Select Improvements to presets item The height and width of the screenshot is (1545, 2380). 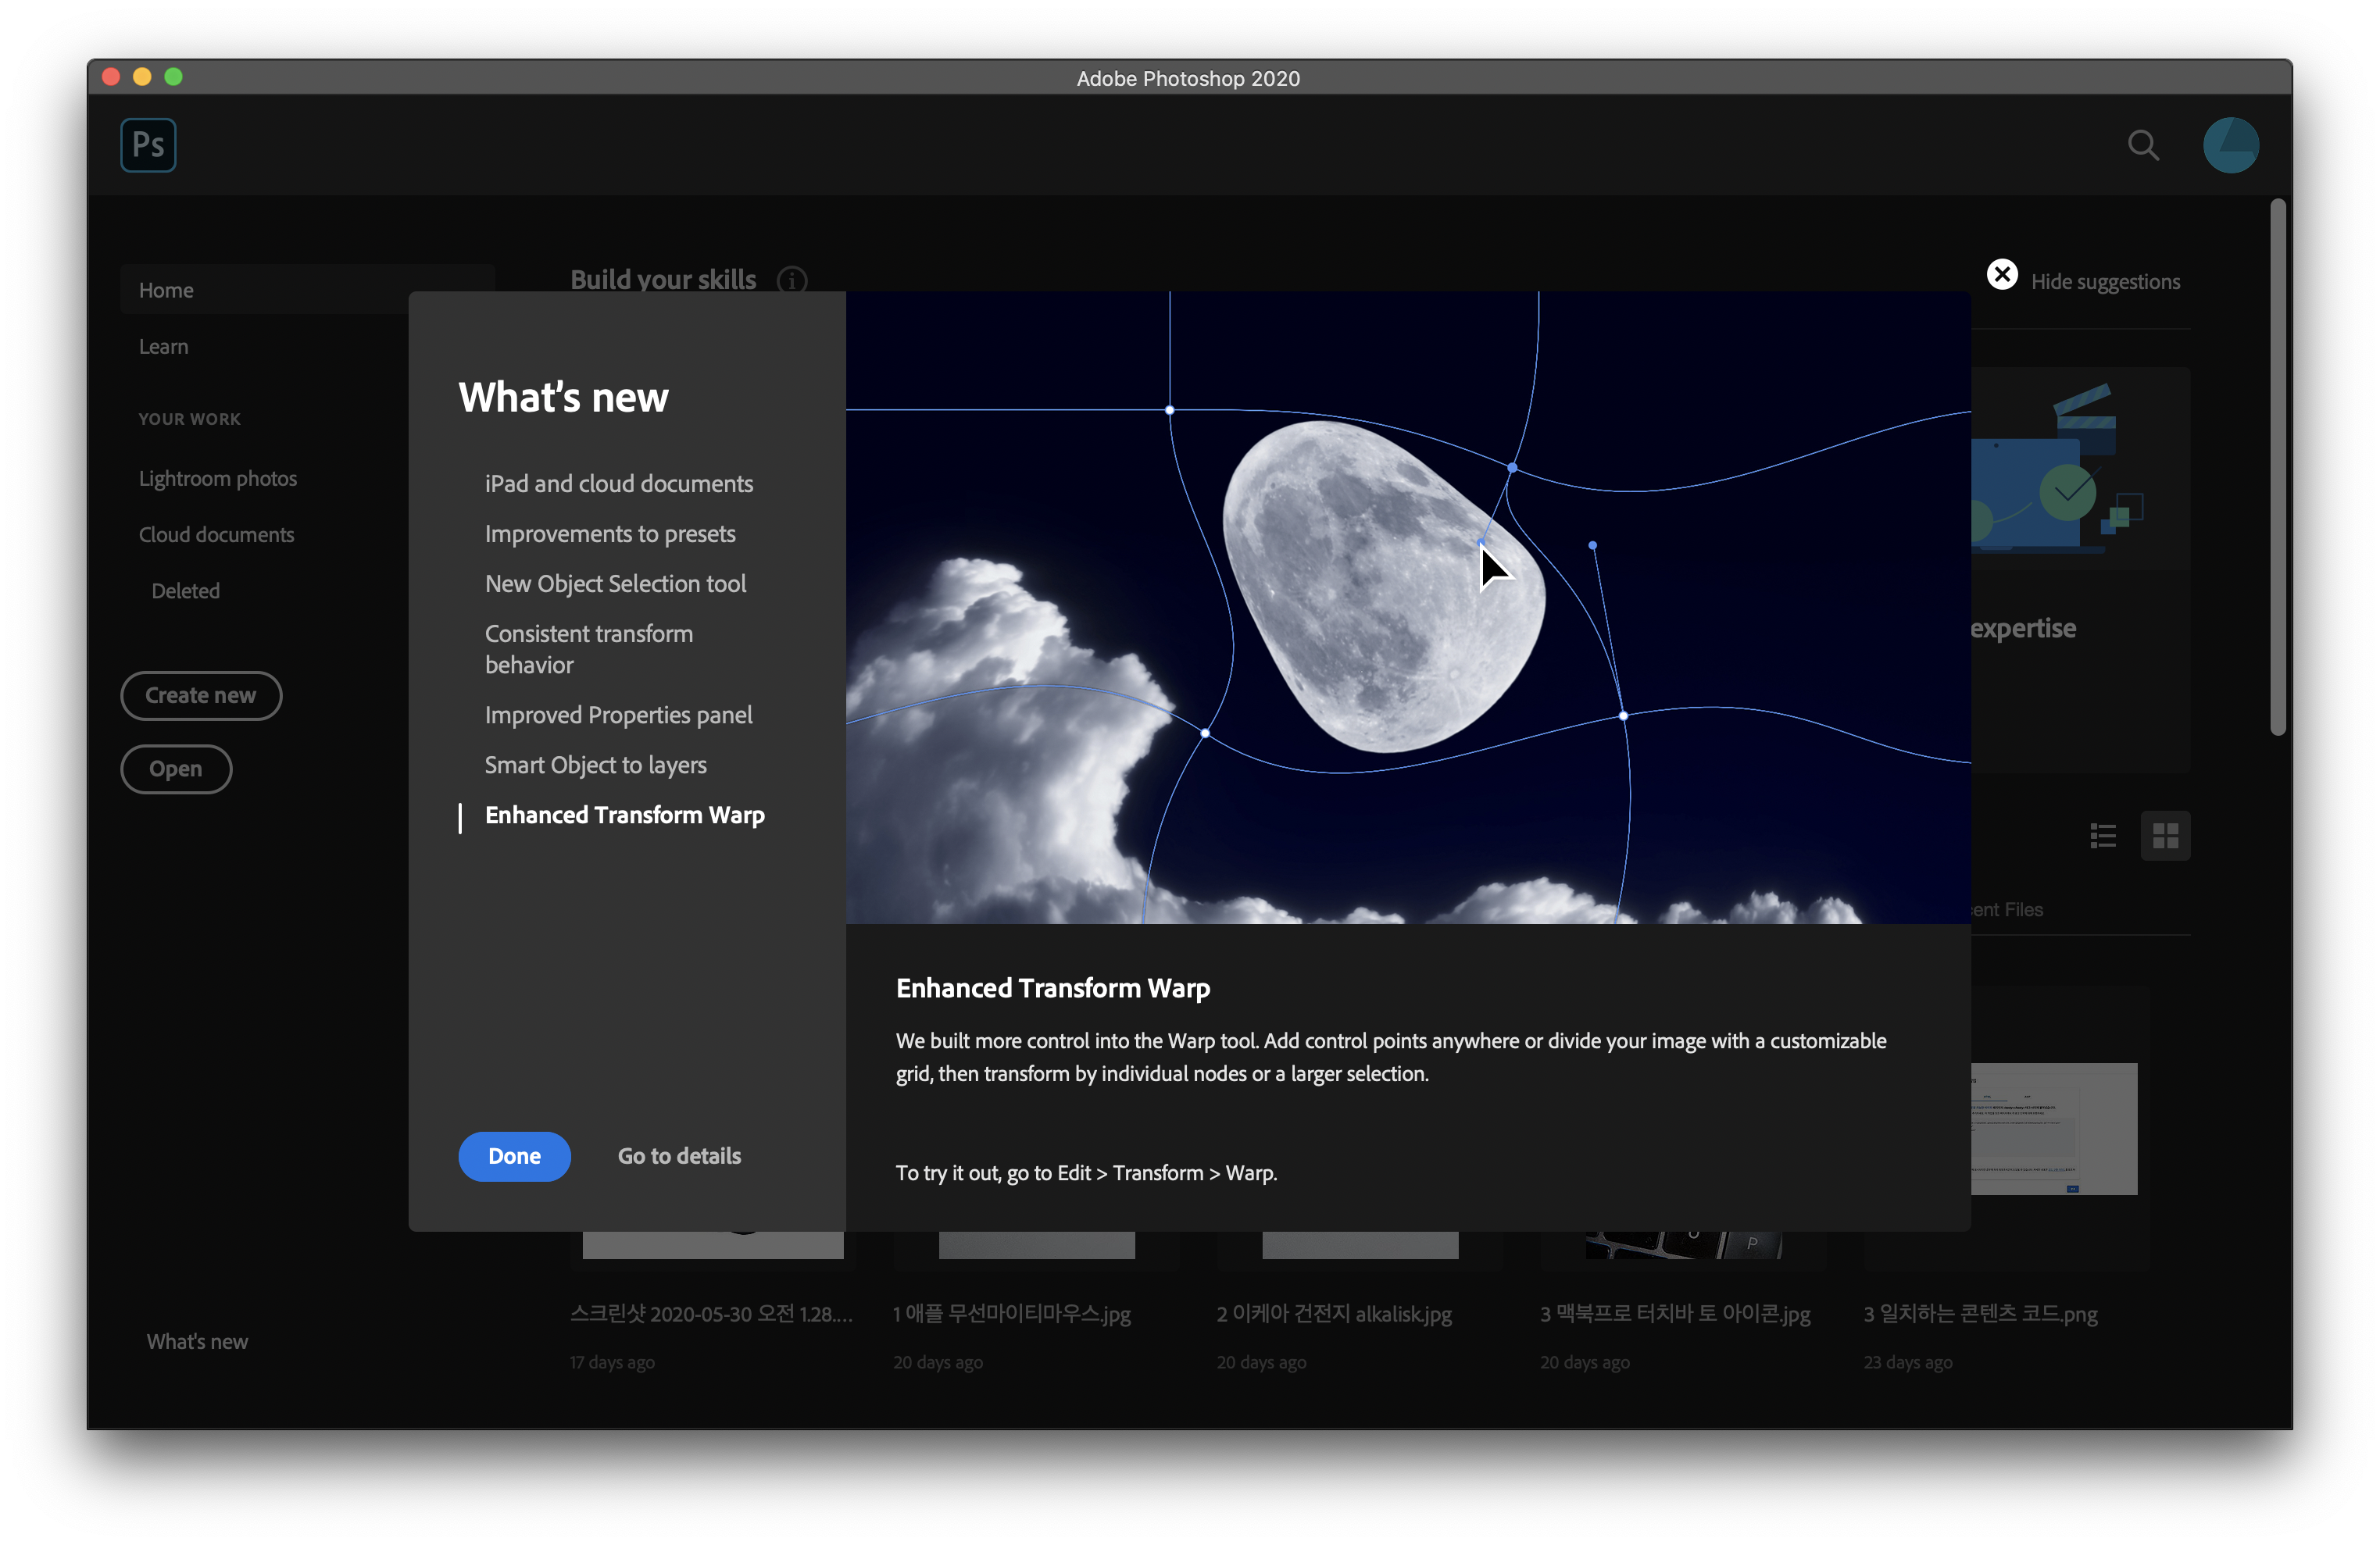pyautogui.click(x=610, y=533)
